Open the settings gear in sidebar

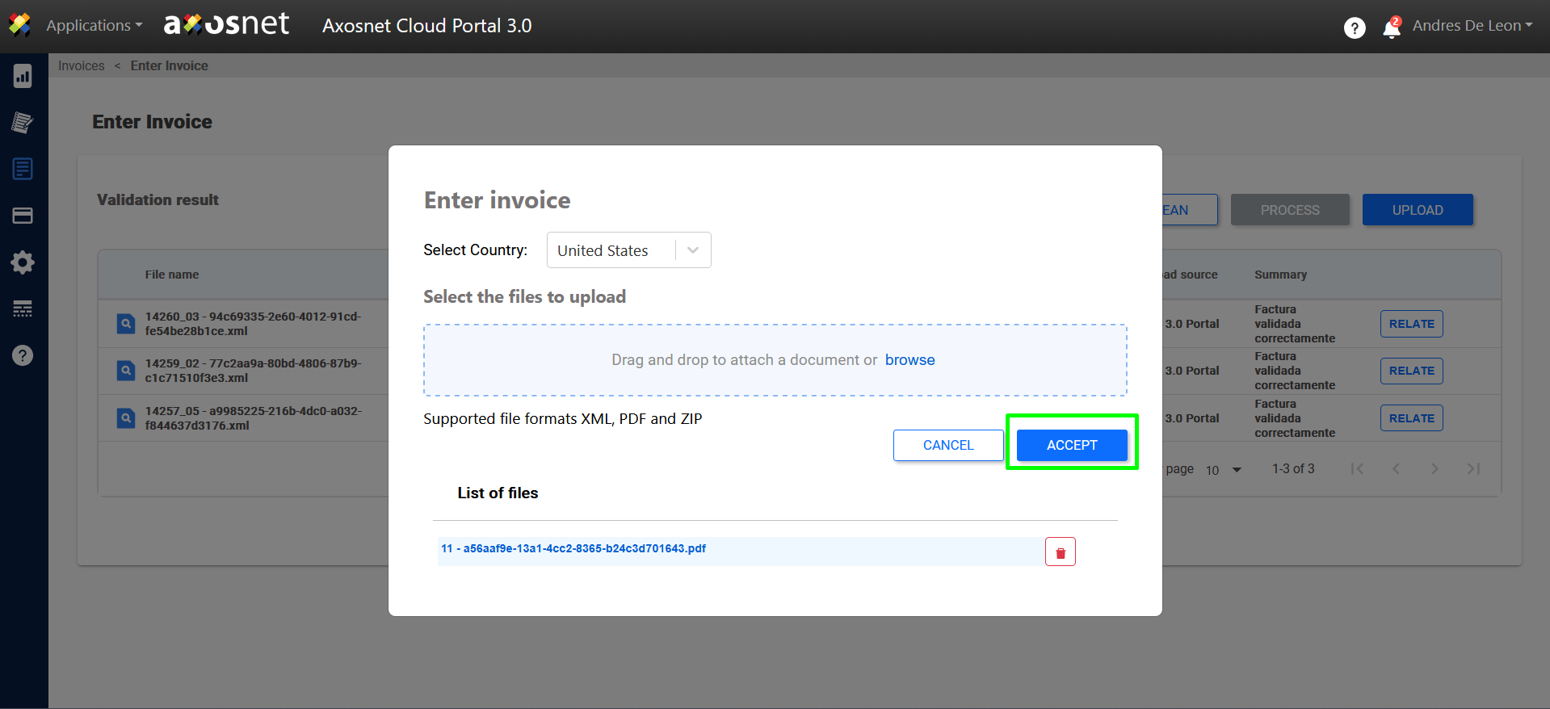(x=23, y=262)
